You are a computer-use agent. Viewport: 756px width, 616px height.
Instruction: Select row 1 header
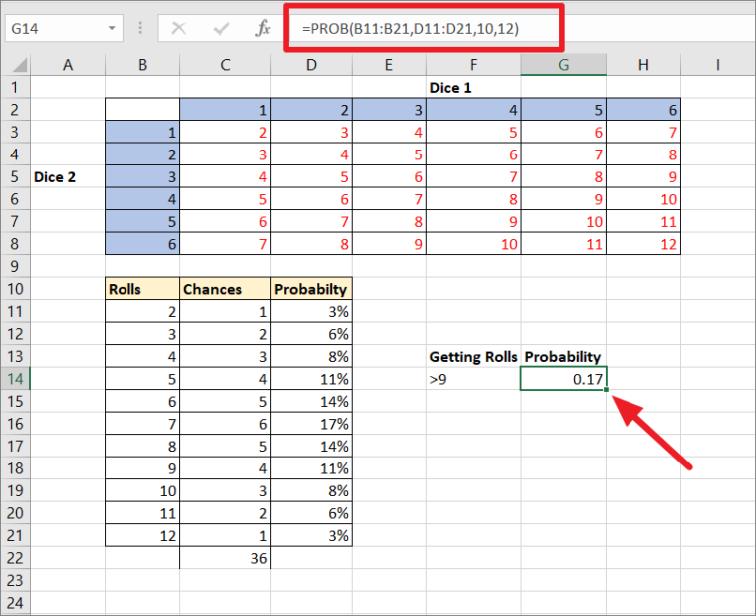pos(15,87)
